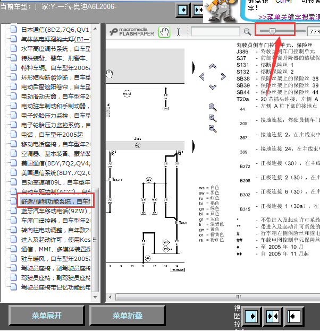Click the 菜单折叠 button
Image resolution: width=320 pixels, height=333 pixels.
(128, 316)
